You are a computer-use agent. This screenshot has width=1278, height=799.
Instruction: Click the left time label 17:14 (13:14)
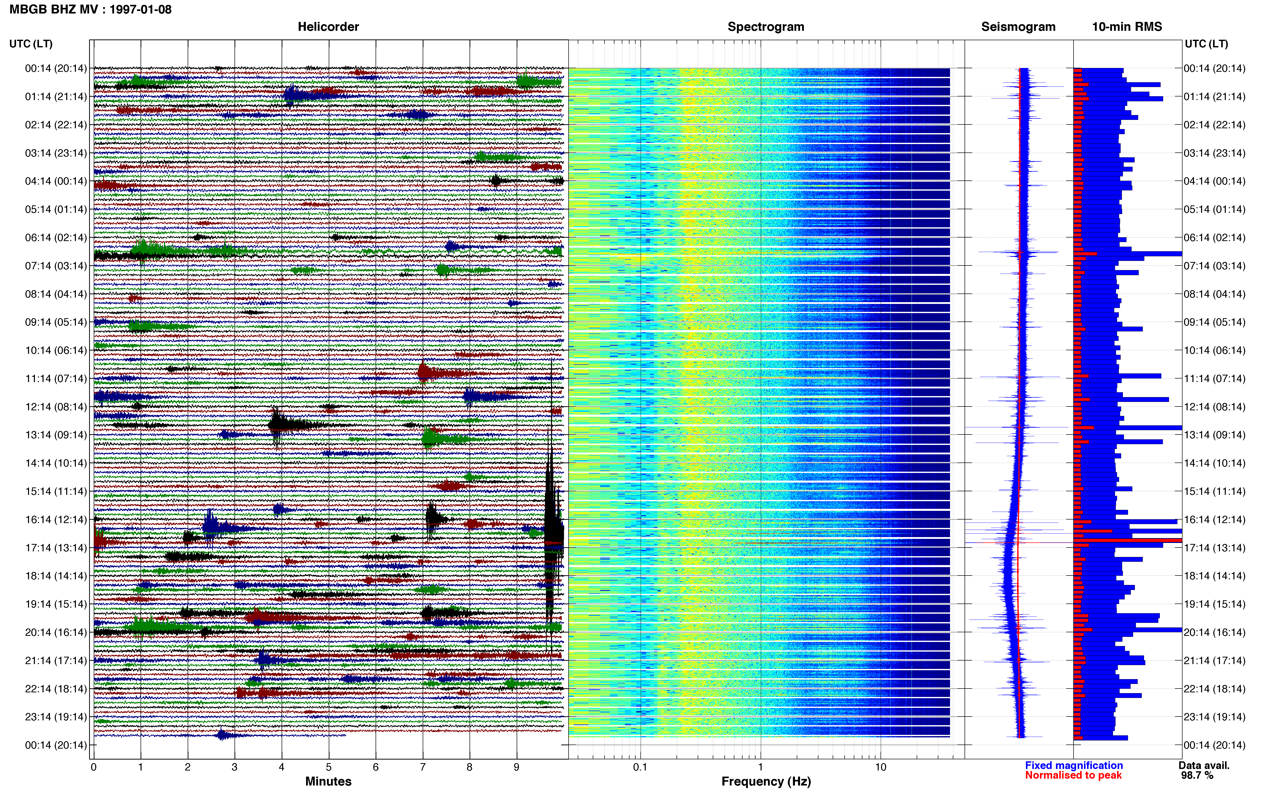tap(56, 548)
